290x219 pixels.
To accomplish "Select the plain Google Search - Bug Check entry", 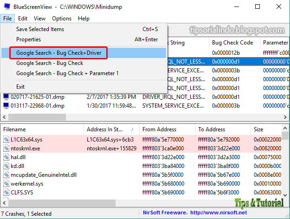I will coord(84,63).
